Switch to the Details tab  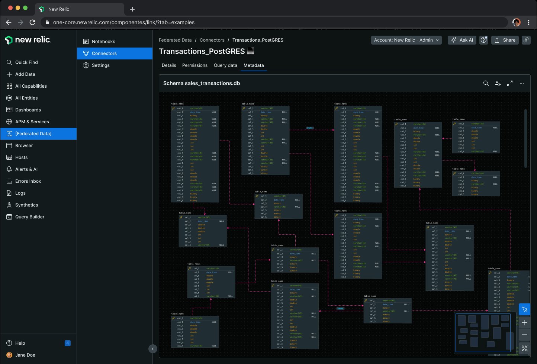click(x=169, y=65)
